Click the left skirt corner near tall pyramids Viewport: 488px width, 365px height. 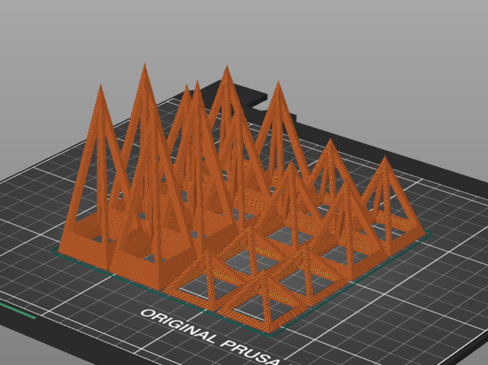tap(54, 251)
